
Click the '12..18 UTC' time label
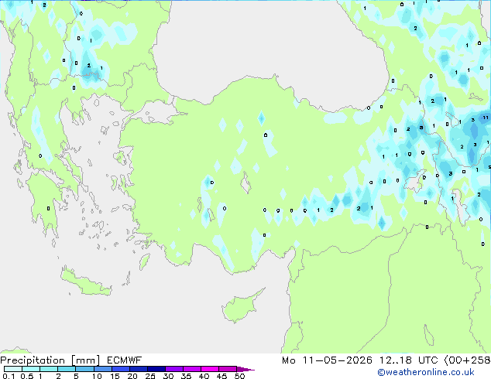point(408,360)
